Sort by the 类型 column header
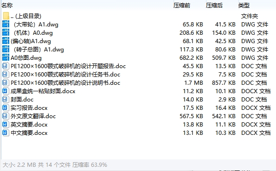The image size is (276, 171). 244,5
